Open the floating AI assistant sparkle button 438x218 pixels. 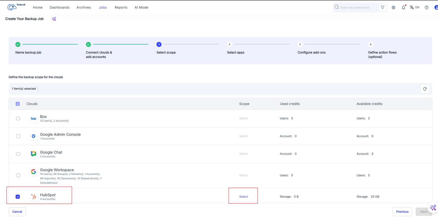[433, 208]
